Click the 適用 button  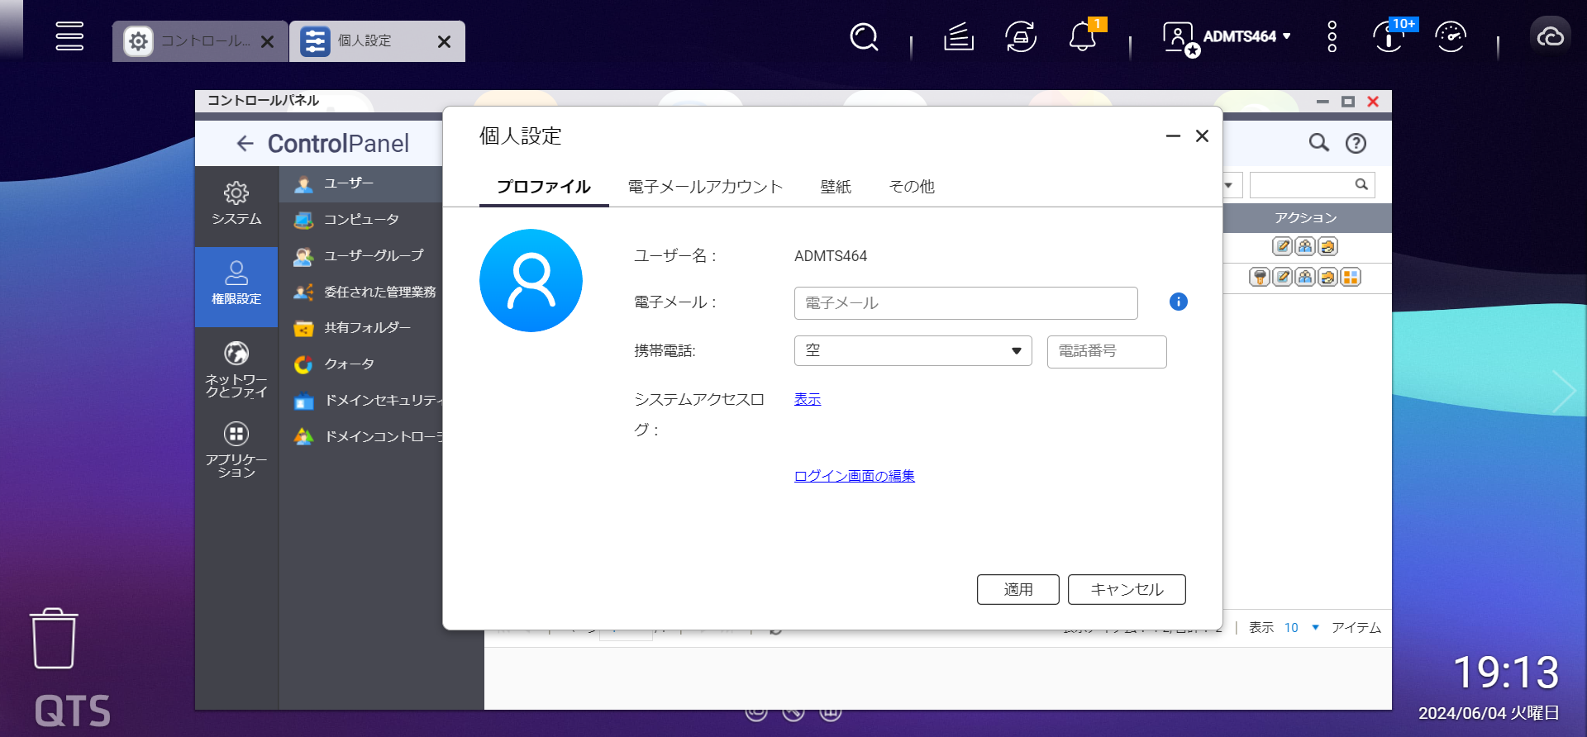pyautogui.click(x=1018, y=589)
